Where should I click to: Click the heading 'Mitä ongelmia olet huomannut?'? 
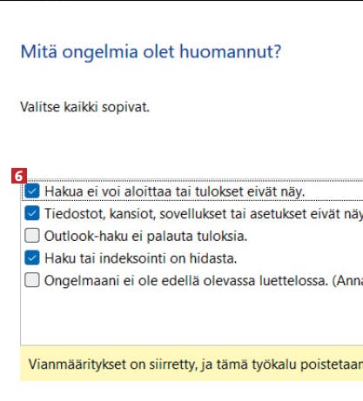[151, 52]
